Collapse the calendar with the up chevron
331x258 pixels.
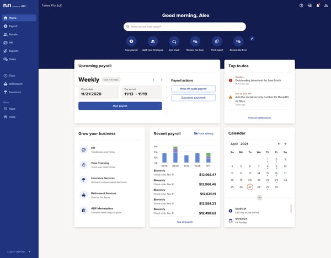coord(260,197)
